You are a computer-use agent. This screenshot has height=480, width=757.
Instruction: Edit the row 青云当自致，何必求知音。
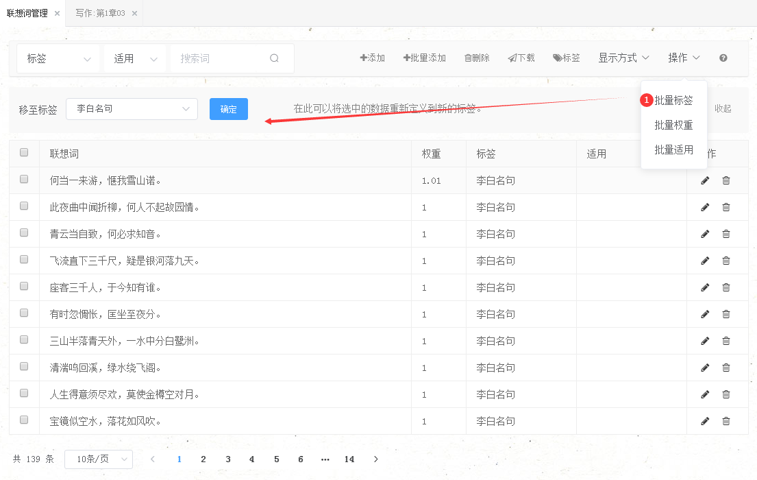pyautogui.click(x=705, y=234)
